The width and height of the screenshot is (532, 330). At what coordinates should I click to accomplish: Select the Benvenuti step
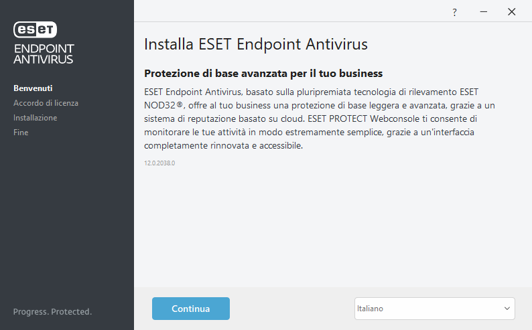pos(33,88)
